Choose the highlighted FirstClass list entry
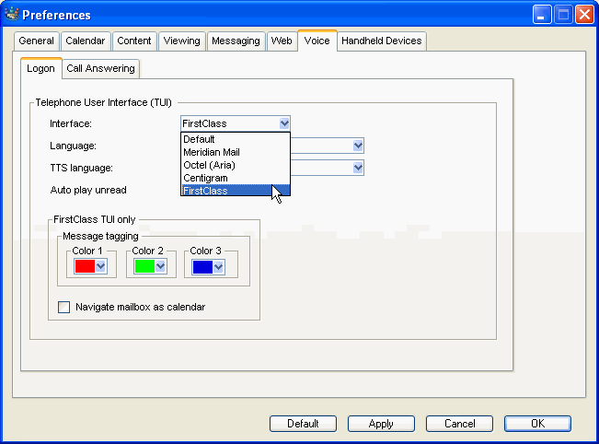The image size is (599, 444). point(205,191)
